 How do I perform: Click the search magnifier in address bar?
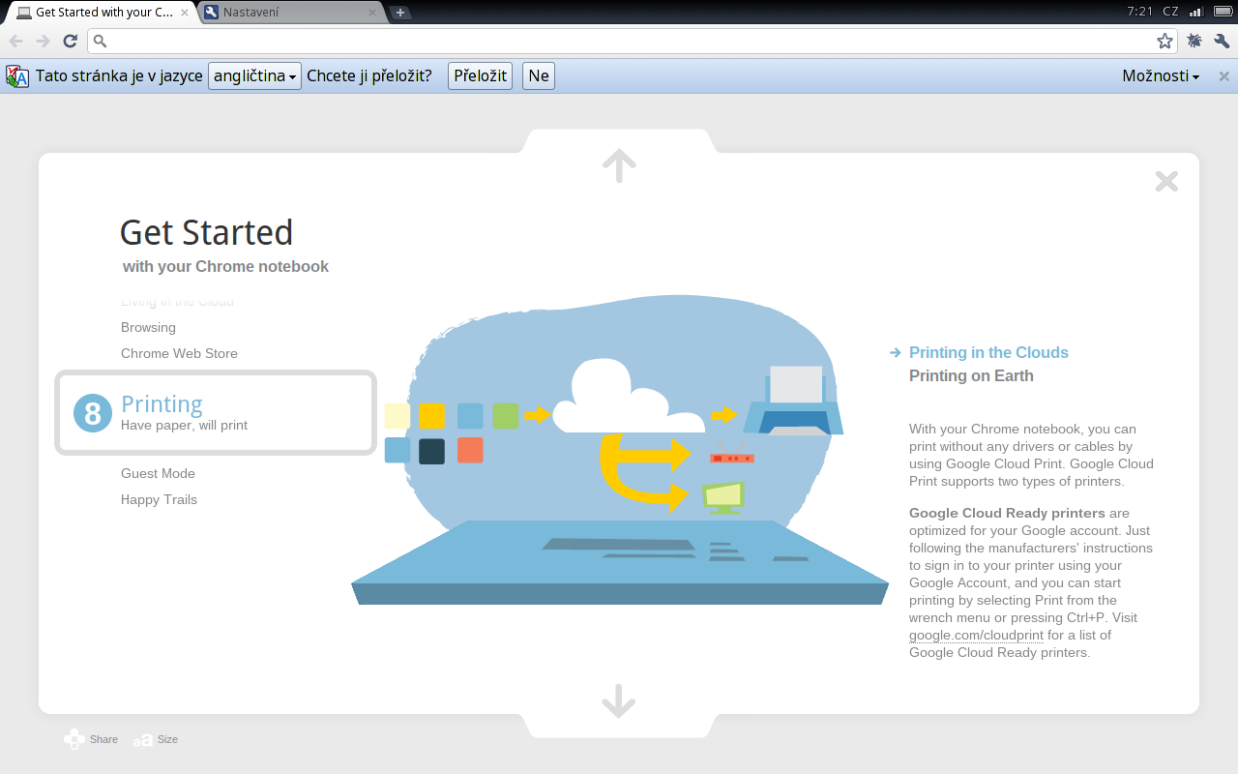[100, 41]
